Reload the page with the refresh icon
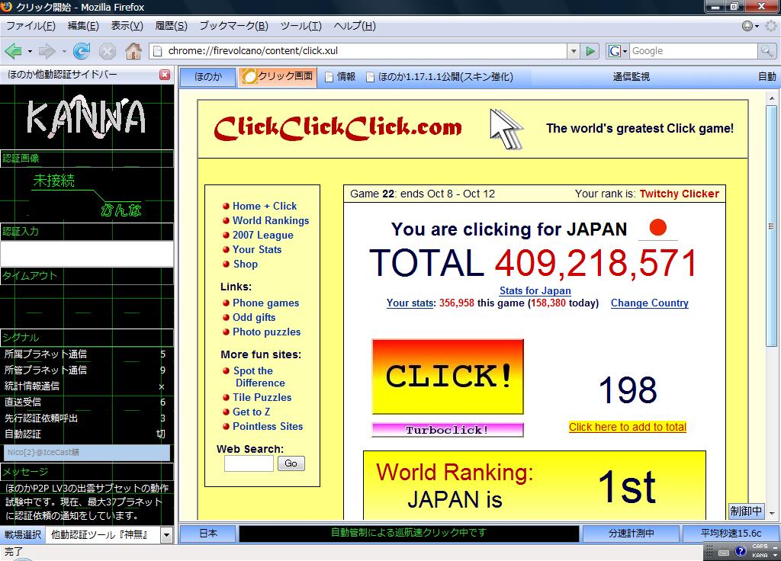Viewport: 781px width, 561px height. point(82,51)
